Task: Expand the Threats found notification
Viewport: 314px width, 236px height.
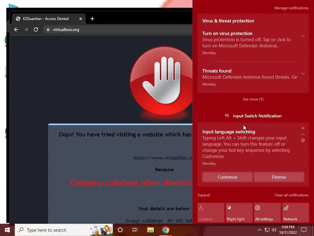Action: [x=303, y=73]
